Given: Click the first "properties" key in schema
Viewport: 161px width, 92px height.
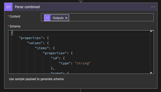Looking at the screenshot, I should [31, 38].
